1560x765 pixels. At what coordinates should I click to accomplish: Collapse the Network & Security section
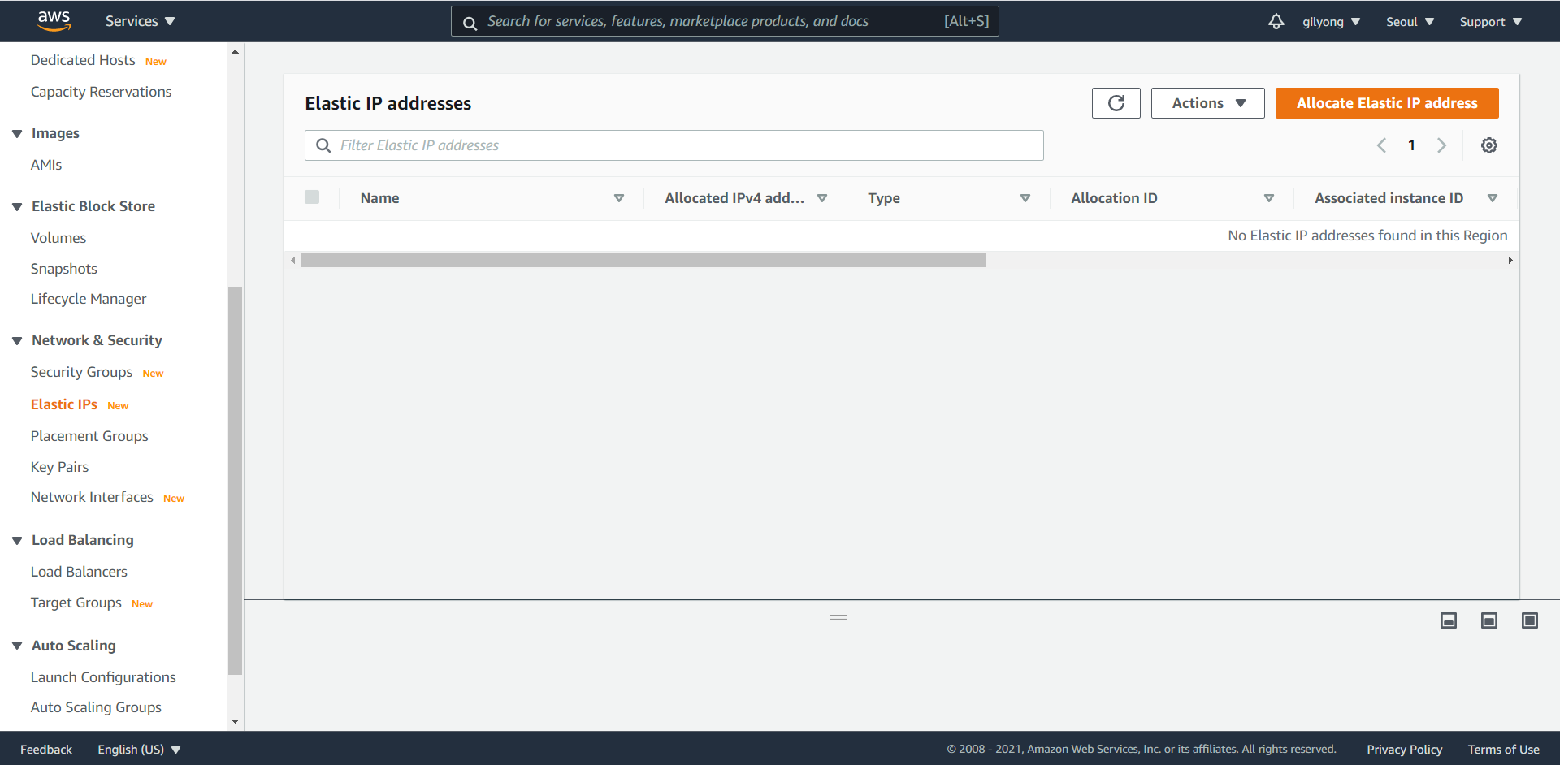[x=17, y=341]
